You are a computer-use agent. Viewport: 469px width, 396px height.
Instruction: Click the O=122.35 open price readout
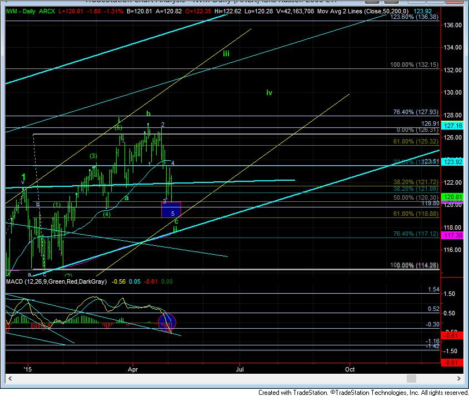coord(198,11)
